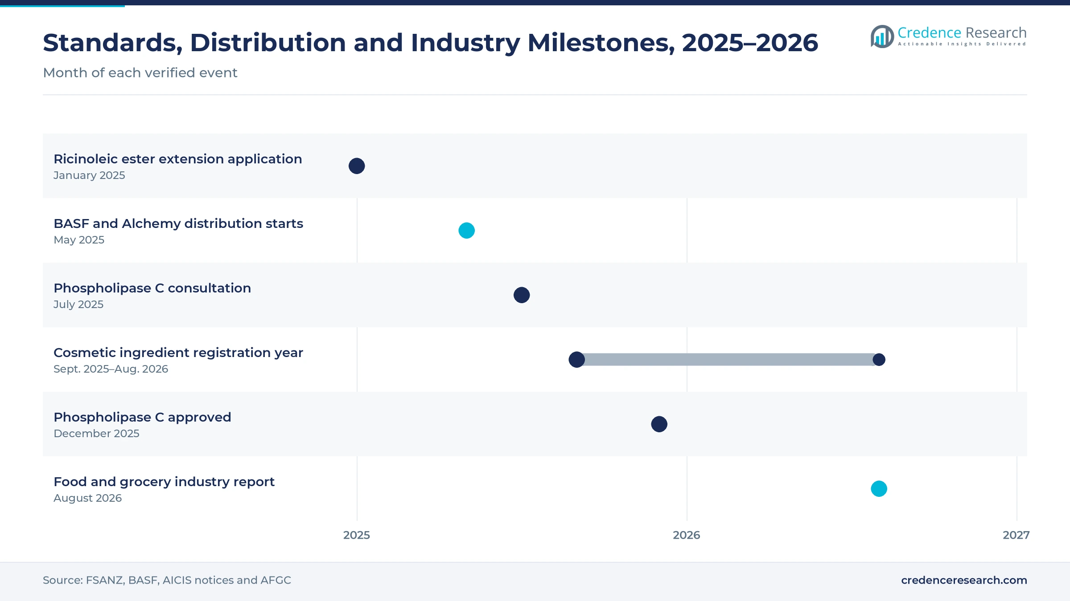Image resolution: width=1070 pixels, height=601 pixels.
Task: Click the 'May 2025' date text
Action: tap(79, 240)
